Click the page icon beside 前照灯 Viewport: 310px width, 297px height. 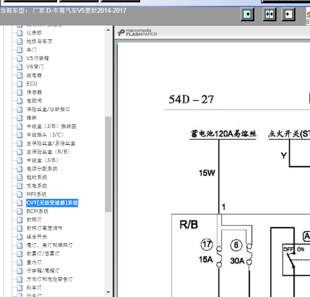tap(19, 220)
